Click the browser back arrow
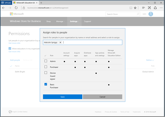 click(x=3, y=8)
